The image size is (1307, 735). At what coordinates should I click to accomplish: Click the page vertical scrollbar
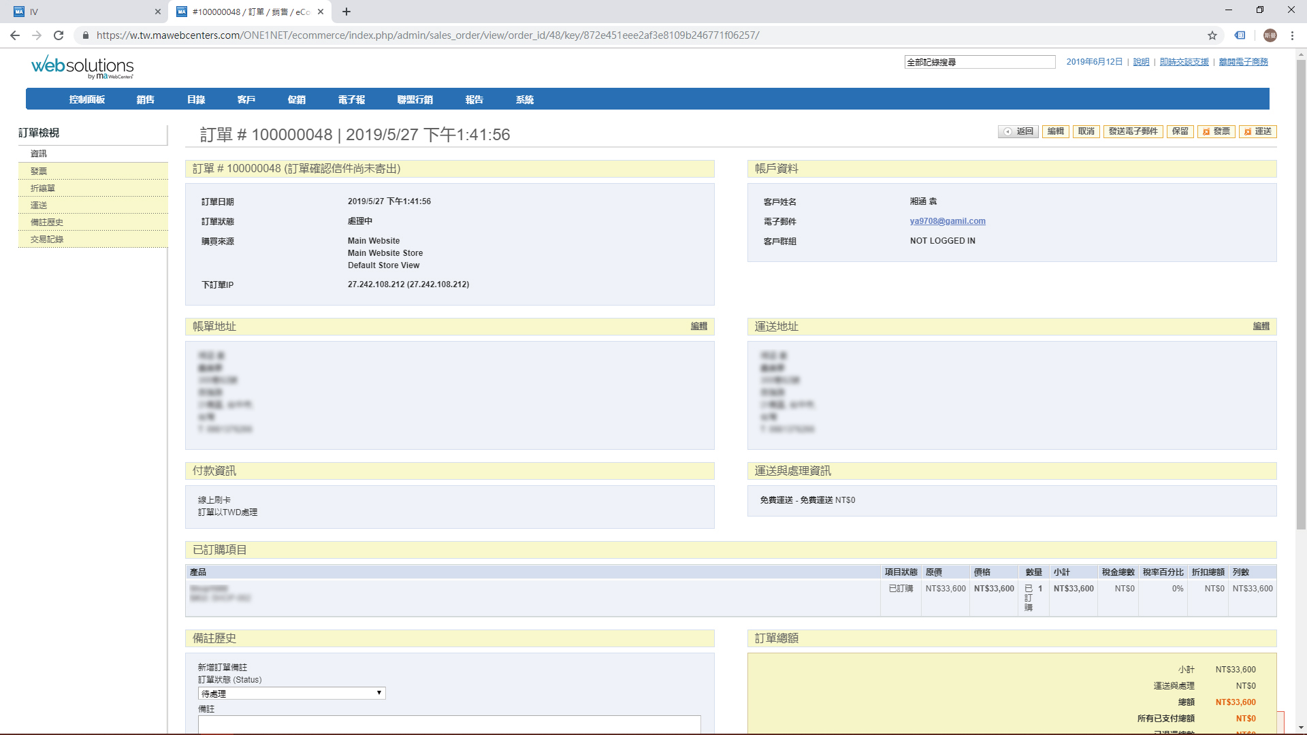click(x=1301, y=294)
